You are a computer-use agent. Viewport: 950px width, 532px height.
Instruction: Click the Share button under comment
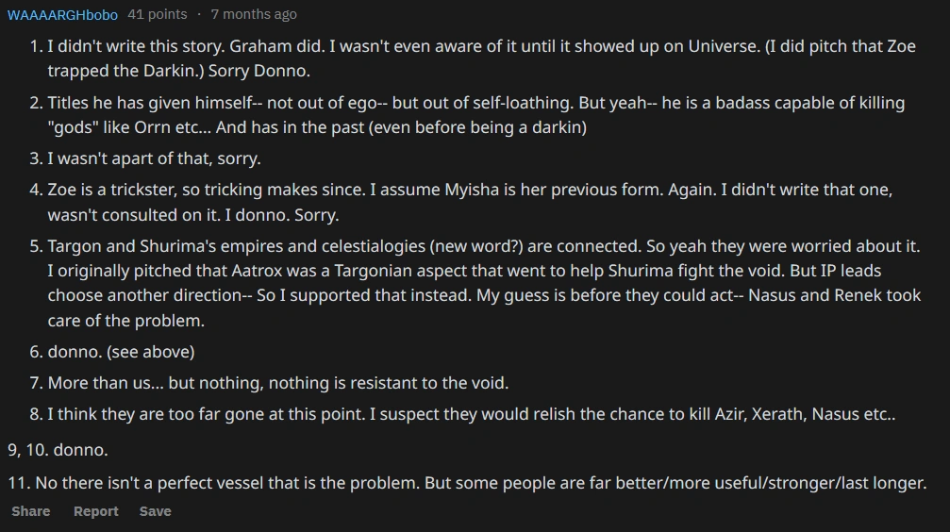pos(31,511)
